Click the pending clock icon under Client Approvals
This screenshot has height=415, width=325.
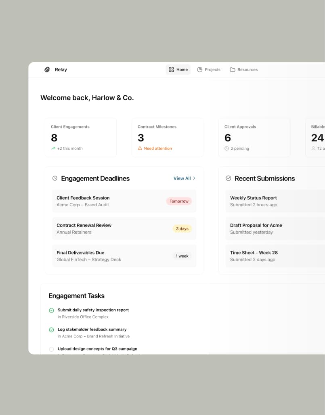[226, 149]
